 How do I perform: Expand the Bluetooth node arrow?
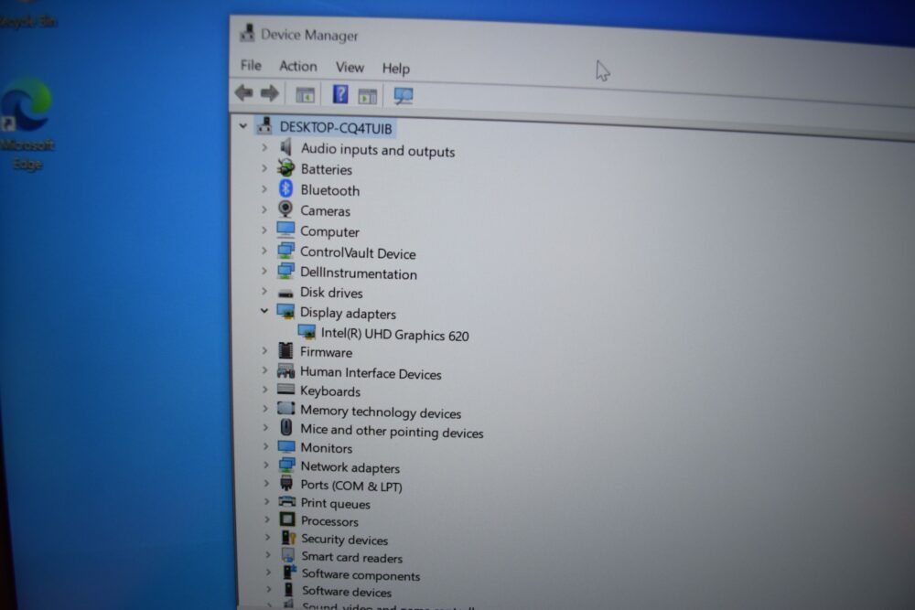pyautogui.click(x=264, y=188)
